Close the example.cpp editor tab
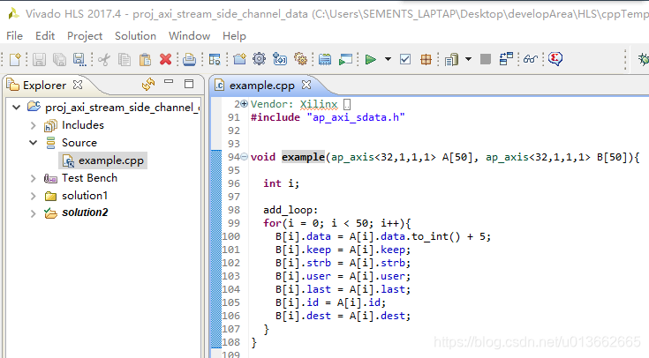649x358 pixels. [x=306, y=85]
